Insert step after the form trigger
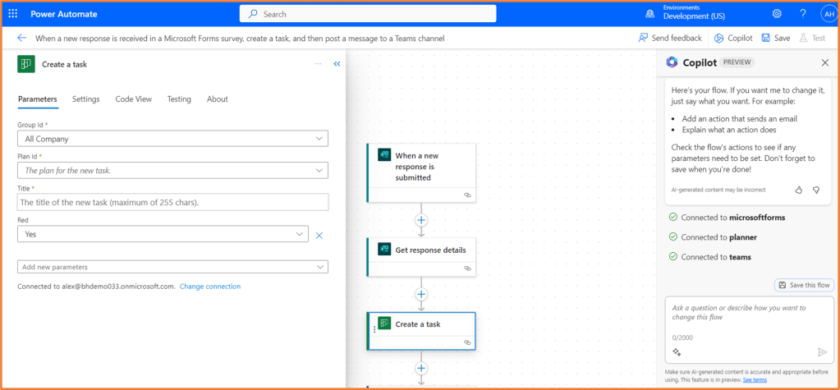Image resolution: width=840 pixels, height=390 pixels. pyautogui.click(x=421, y=220)
